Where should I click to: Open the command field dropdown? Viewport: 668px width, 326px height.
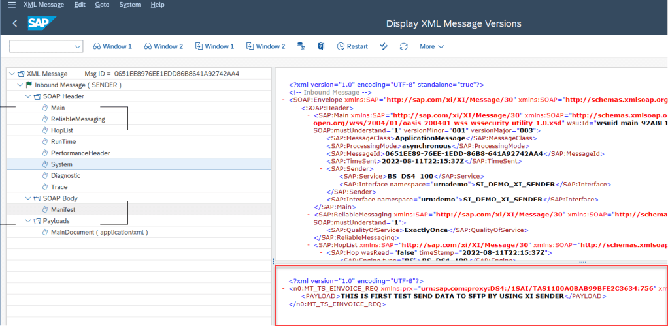pos(78,46)
